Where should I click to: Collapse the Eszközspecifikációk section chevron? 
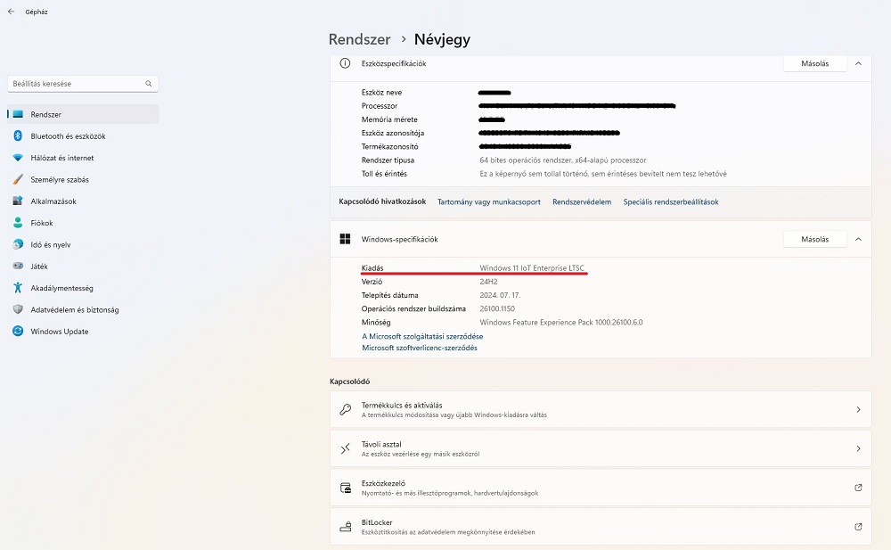point(858,63)
